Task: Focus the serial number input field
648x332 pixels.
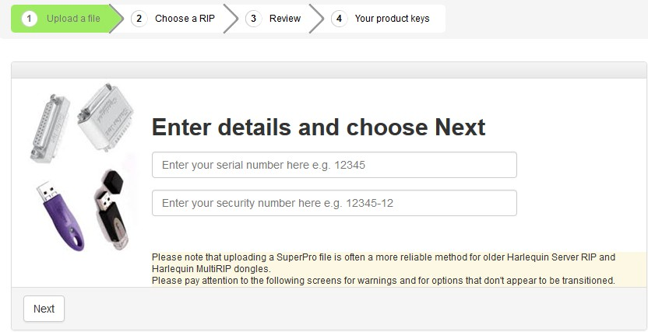Action: pyautogui.click(x=334, y=165)
